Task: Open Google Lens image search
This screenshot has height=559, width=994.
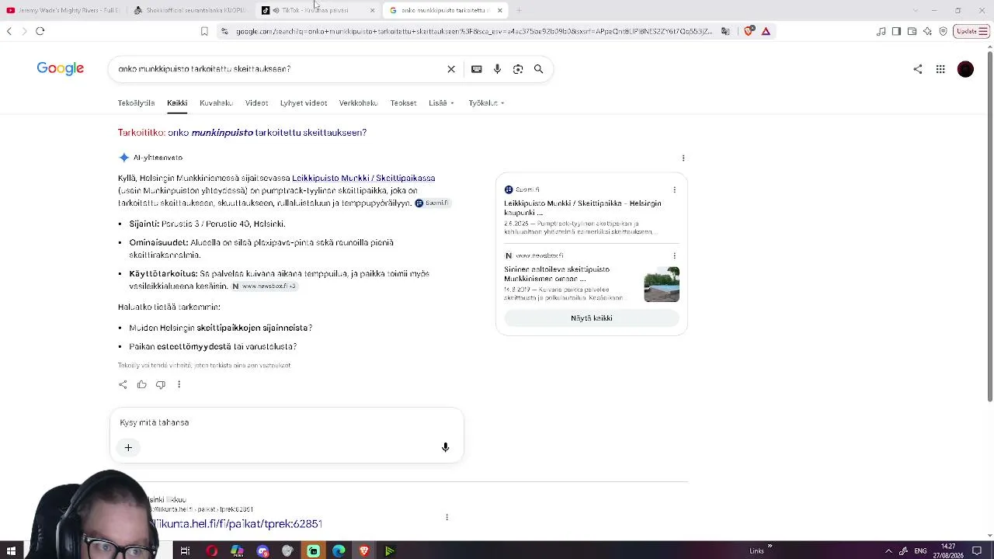Action: point(518,69)
